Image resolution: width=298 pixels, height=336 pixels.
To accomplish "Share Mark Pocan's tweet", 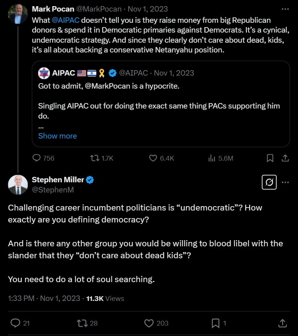I will (285, 158).
